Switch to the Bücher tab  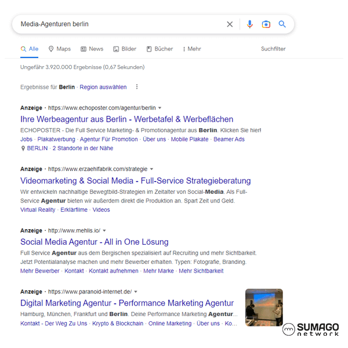click(159, 49)
